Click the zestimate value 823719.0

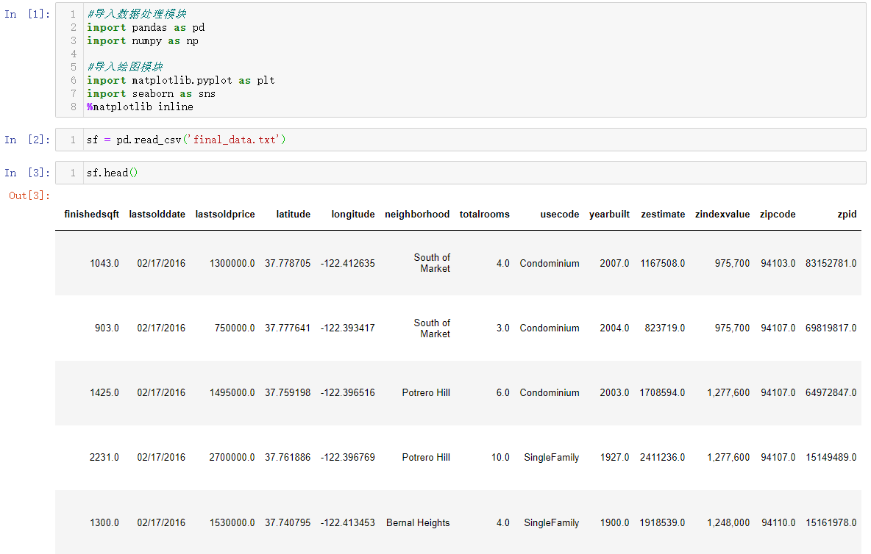click(x=665, y=328)
